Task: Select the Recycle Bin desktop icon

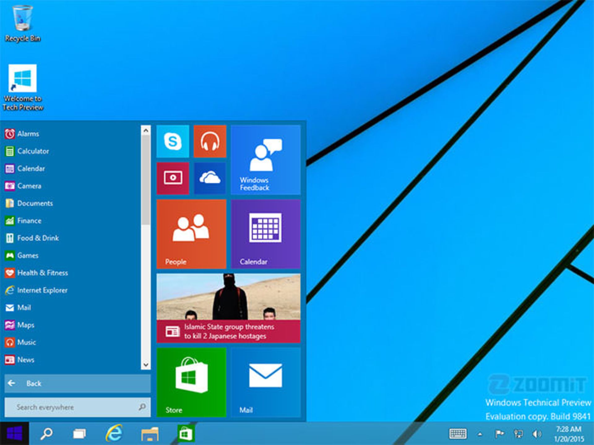Action: (x=23, y=23)
